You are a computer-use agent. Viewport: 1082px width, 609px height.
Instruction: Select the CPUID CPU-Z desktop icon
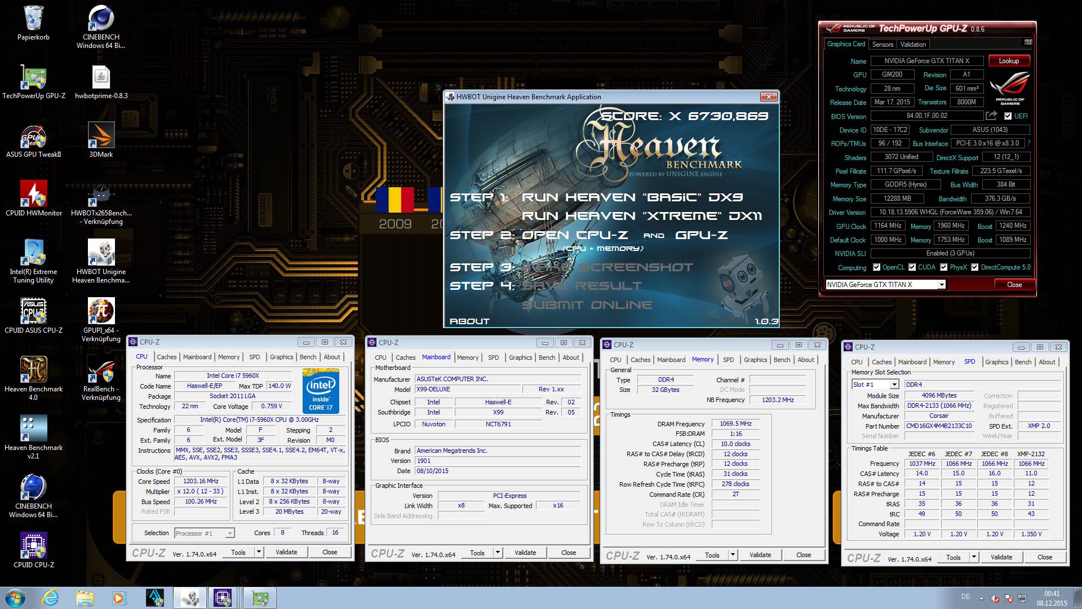point(34,551)
